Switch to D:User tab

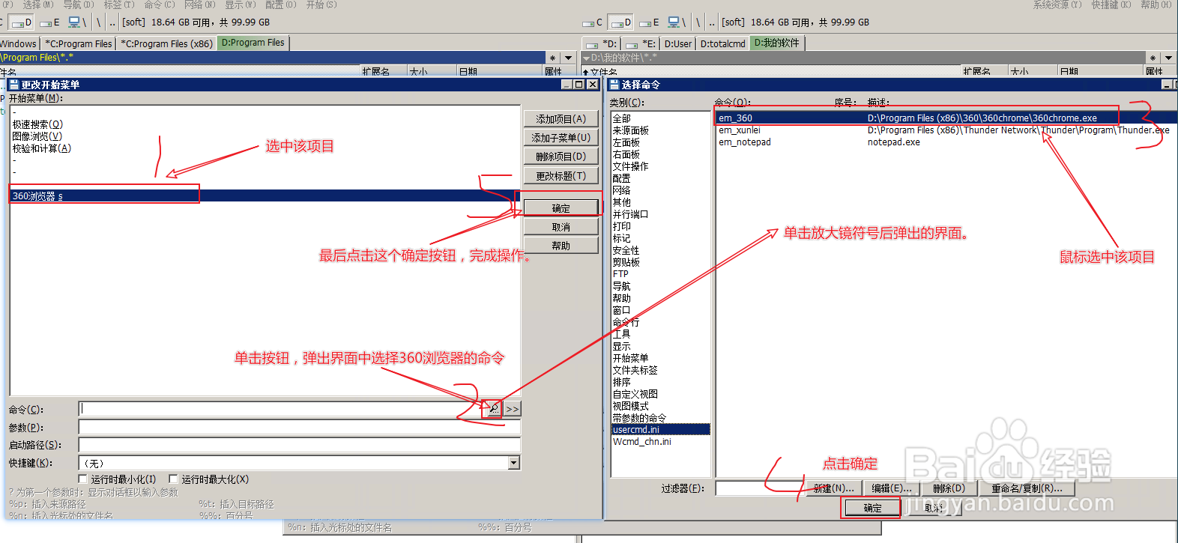(x=678, y=43)
